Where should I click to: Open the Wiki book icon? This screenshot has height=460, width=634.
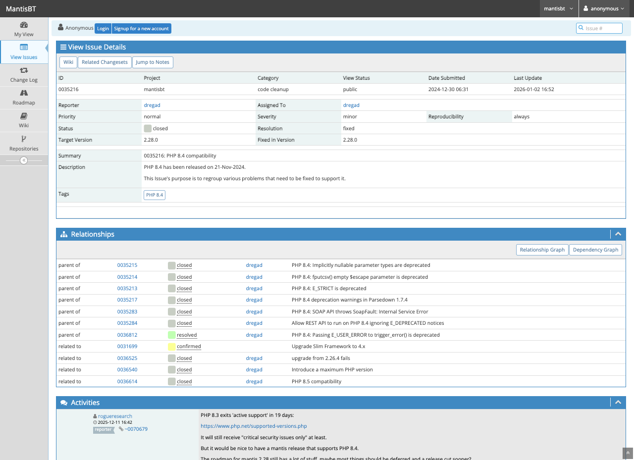click(24, 116)
